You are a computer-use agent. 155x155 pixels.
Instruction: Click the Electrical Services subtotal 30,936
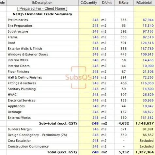[x=148, y=101]
